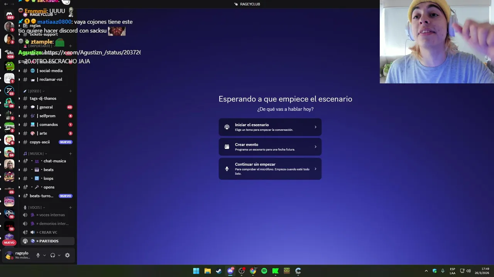
Task: Open the Elixir Club server icon
Action: (x=9, y=202)
